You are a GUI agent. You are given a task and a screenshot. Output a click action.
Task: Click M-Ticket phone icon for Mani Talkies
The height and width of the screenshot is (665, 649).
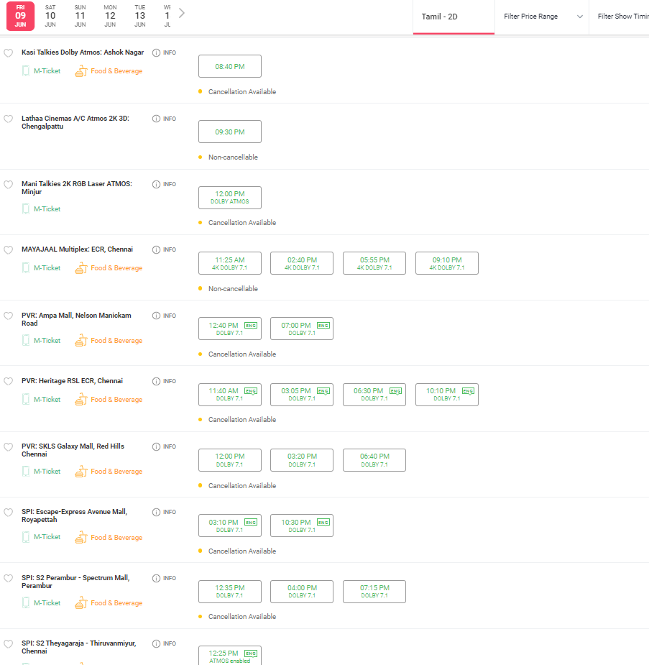pos(26,208)
